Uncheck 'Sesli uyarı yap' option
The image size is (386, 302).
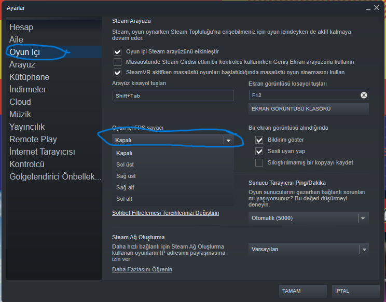(259, 151)
